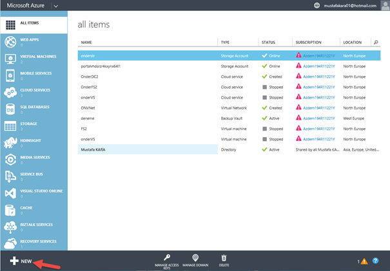Open the Visual Studio Online icon
Viewport: 390px width, 271px height.
(x=10, y=193)
